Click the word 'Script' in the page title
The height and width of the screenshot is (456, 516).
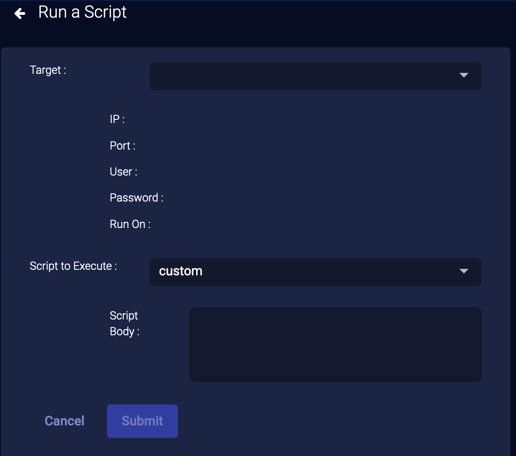105,13
